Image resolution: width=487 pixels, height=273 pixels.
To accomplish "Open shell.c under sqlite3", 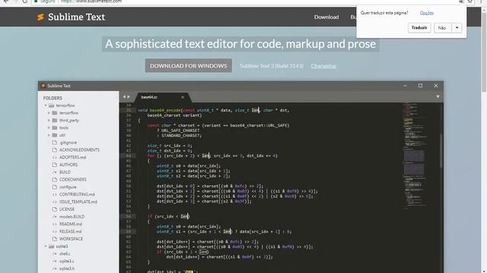I will (65, 254).
